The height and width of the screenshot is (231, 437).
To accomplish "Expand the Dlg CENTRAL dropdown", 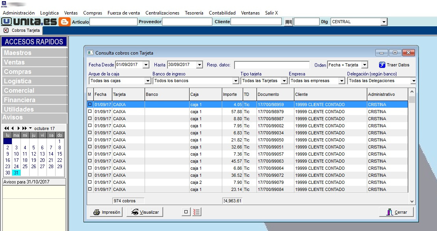I will tap(384, 22).
